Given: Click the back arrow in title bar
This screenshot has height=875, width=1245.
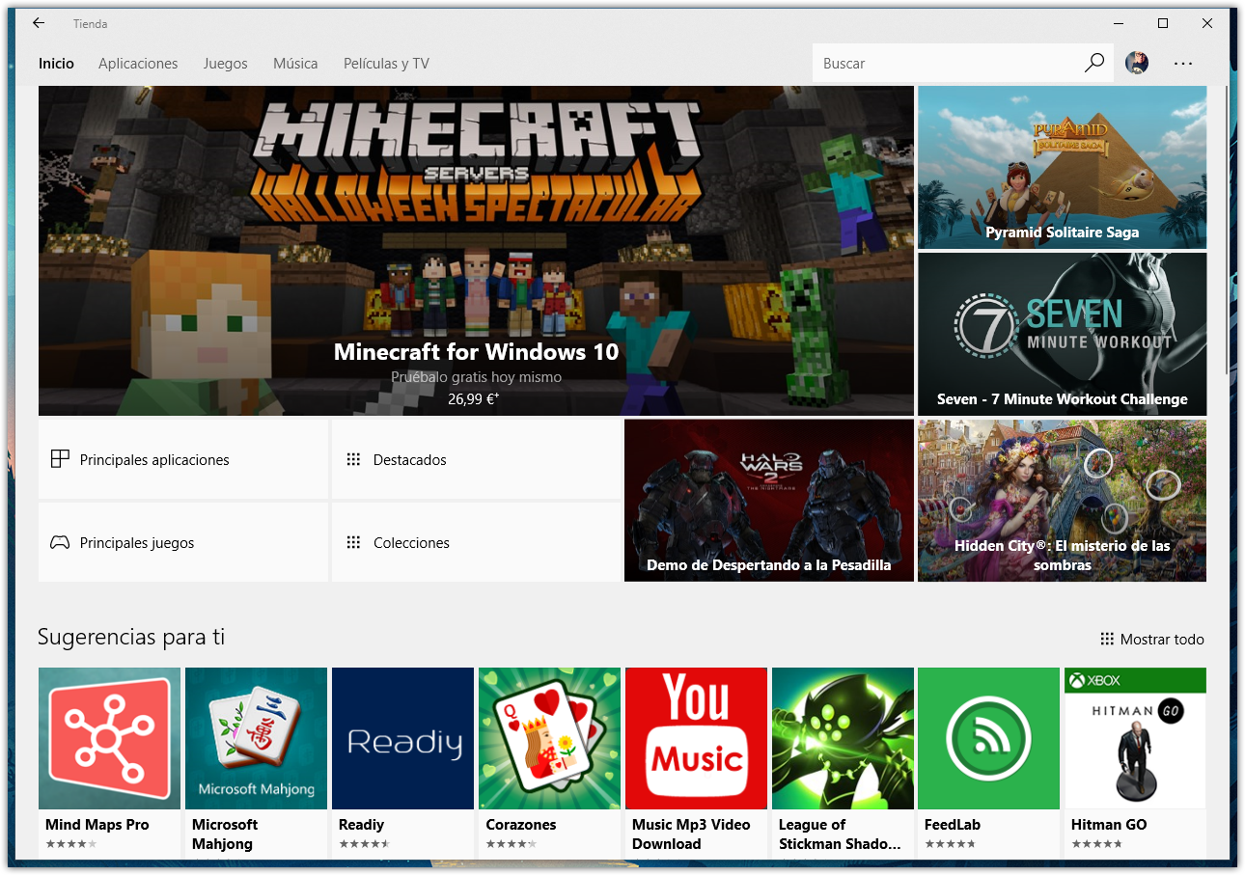Looking at the screenshot, I should click(x=39, y=23).
